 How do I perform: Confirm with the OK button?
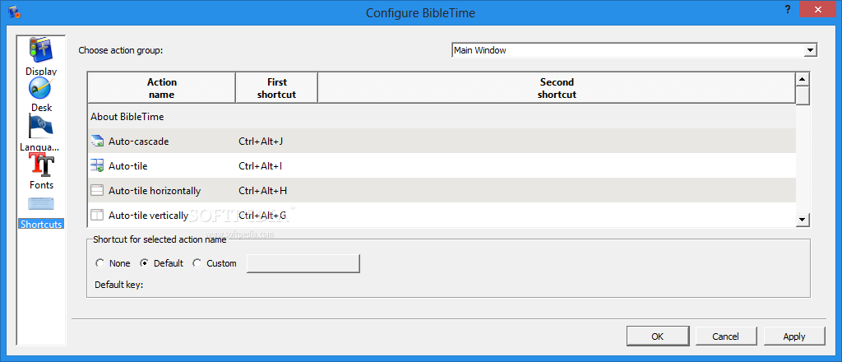[x=658, y=336]
